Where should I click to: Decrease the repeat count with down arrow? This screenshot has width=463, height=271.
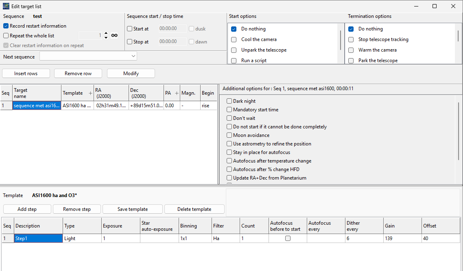[106, 38]
